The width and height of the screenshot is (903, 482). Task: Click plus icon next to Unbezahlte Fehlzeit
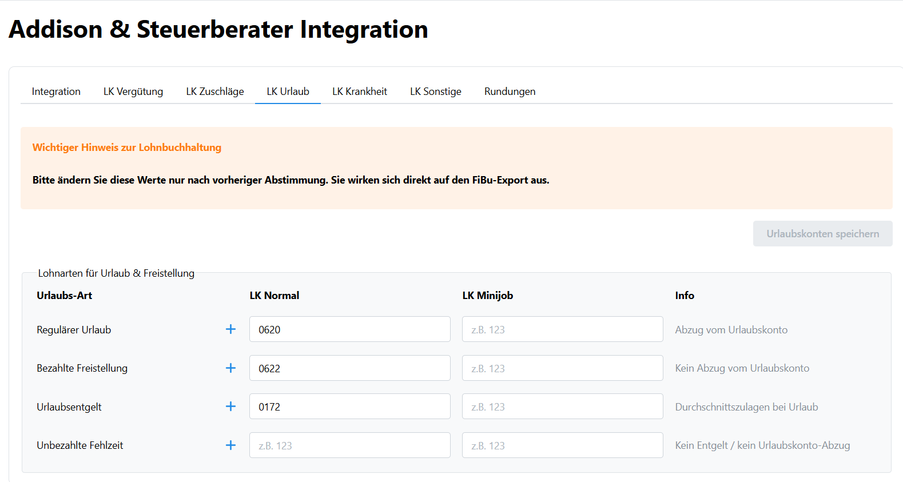(230, 445)
